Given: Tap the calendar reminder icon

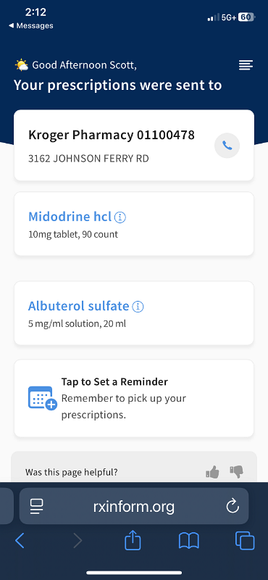Looking at the screenshot, I should tap(42, 398).
